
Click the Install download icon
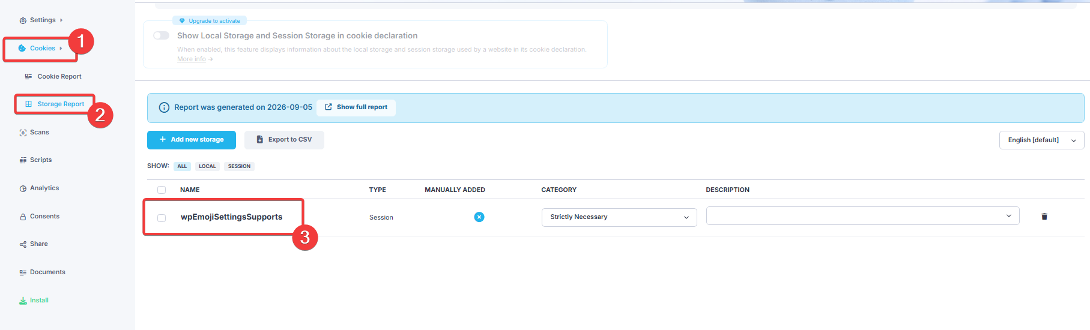(23, 301)
